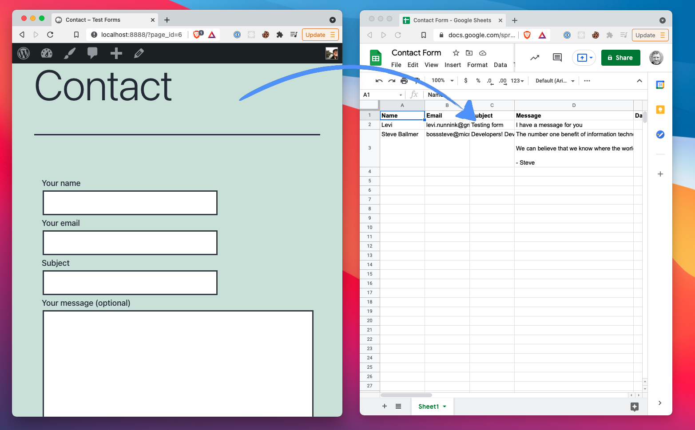
Task: Open the three-dot More toolbar options
Action: pos(587,81)
